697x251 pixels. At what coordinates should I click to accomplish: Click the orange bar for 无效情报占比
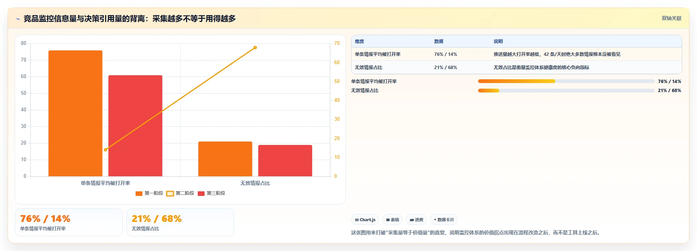[225, 159]
